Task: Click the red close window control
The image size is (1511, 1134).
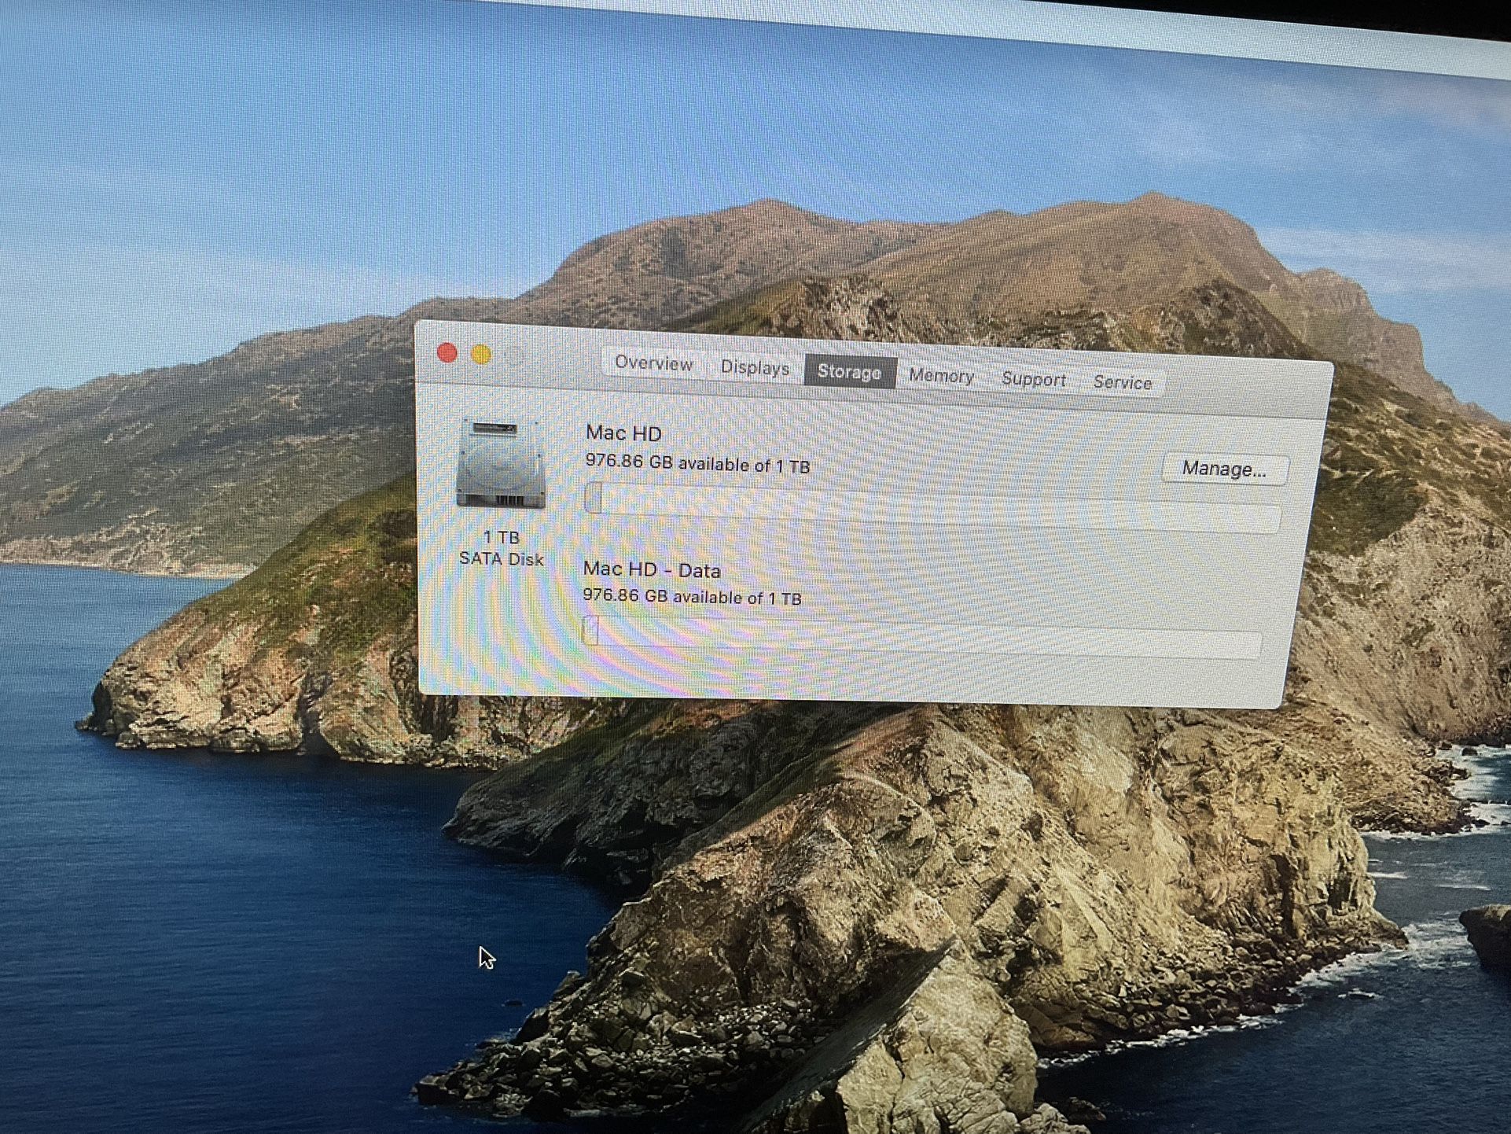Action: 447,354
